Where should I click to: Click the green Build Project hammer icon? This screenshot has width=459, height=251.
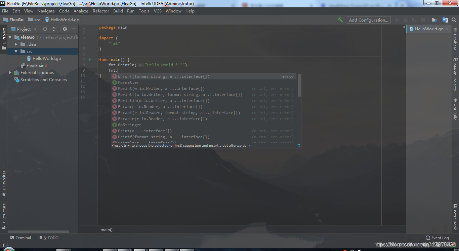coord(340,20)
